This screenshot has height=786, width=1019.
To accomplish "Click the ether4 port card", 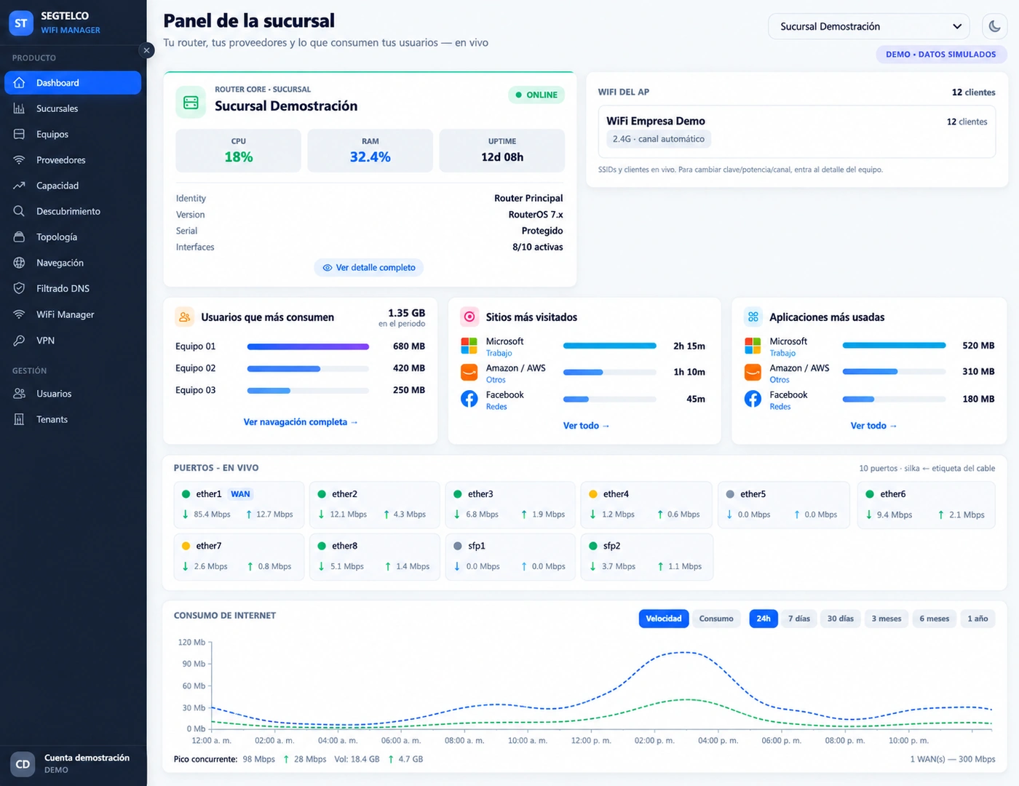I will [646, 504].
